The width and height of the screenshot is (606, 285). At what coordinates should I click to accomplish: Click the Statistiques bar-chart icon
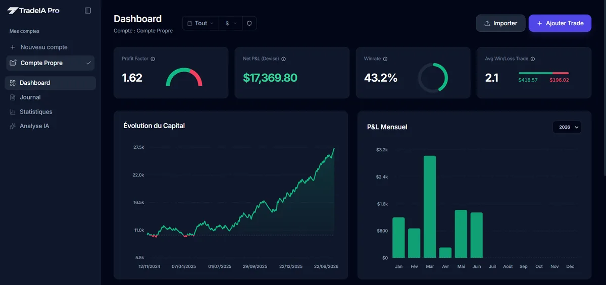pos(13,112)
